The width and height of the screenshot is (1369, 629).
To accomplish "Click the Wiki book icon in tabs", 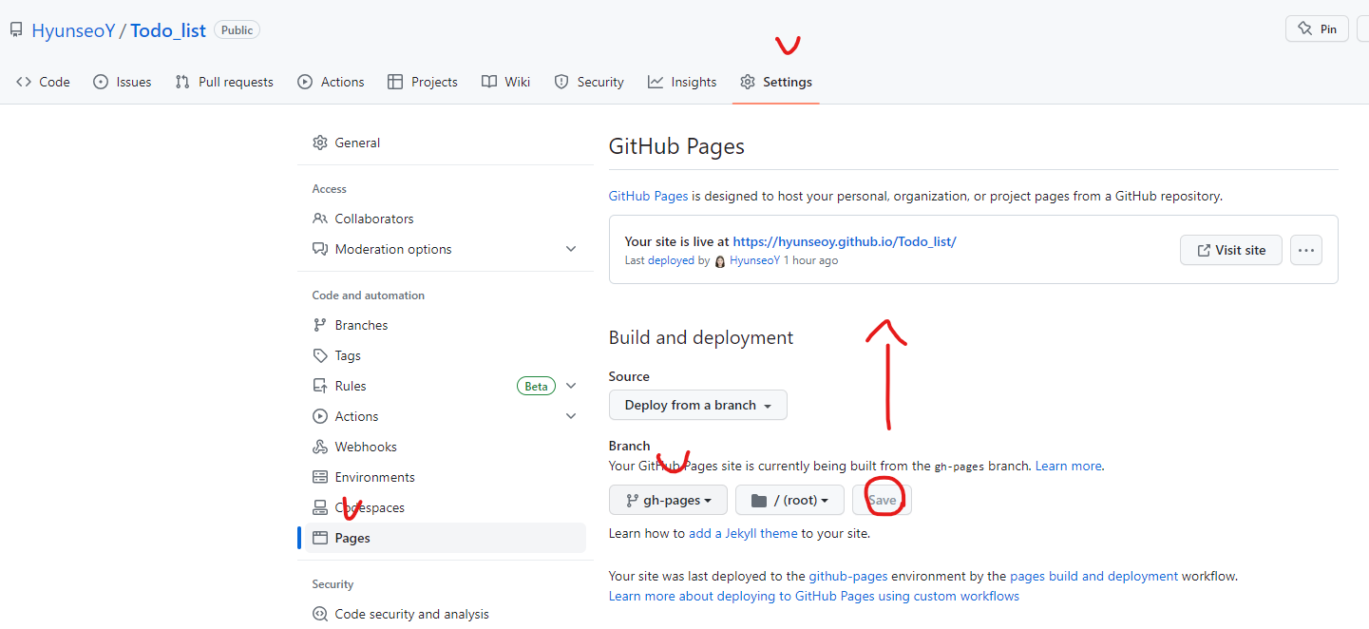I will pyautogui.click(x=489, y=82).
